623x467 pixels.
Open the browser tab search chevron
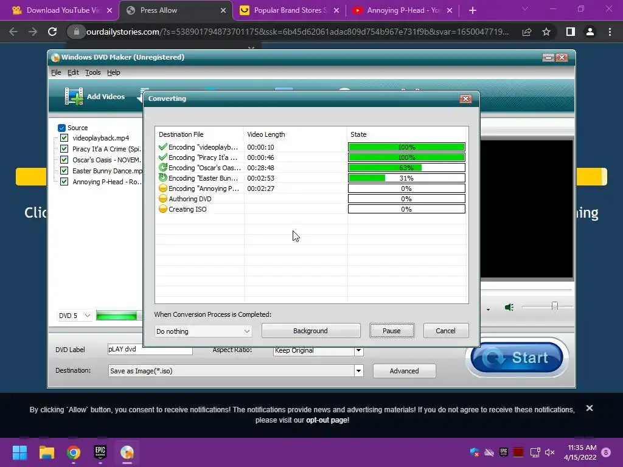[x=525, y=9]
